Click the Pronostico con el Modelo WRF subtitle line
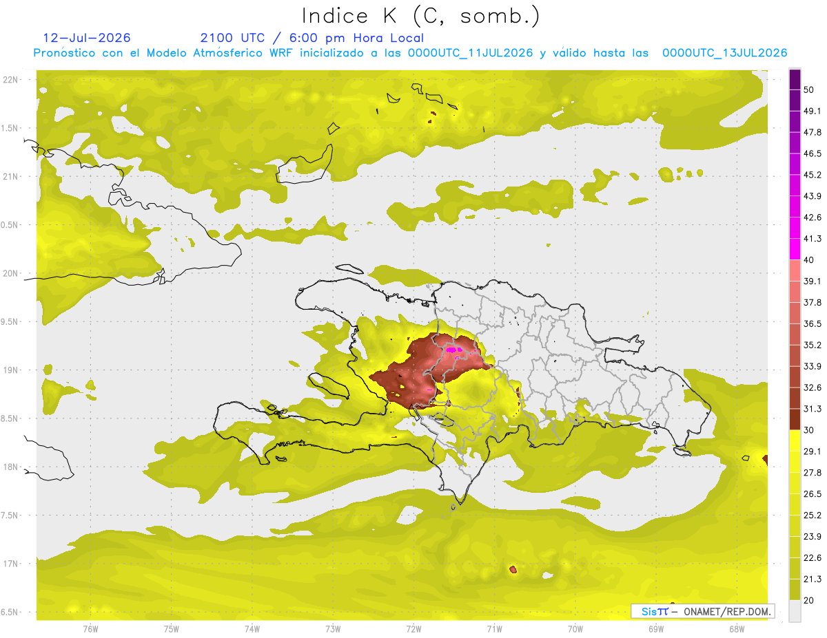 click(410, 53)
